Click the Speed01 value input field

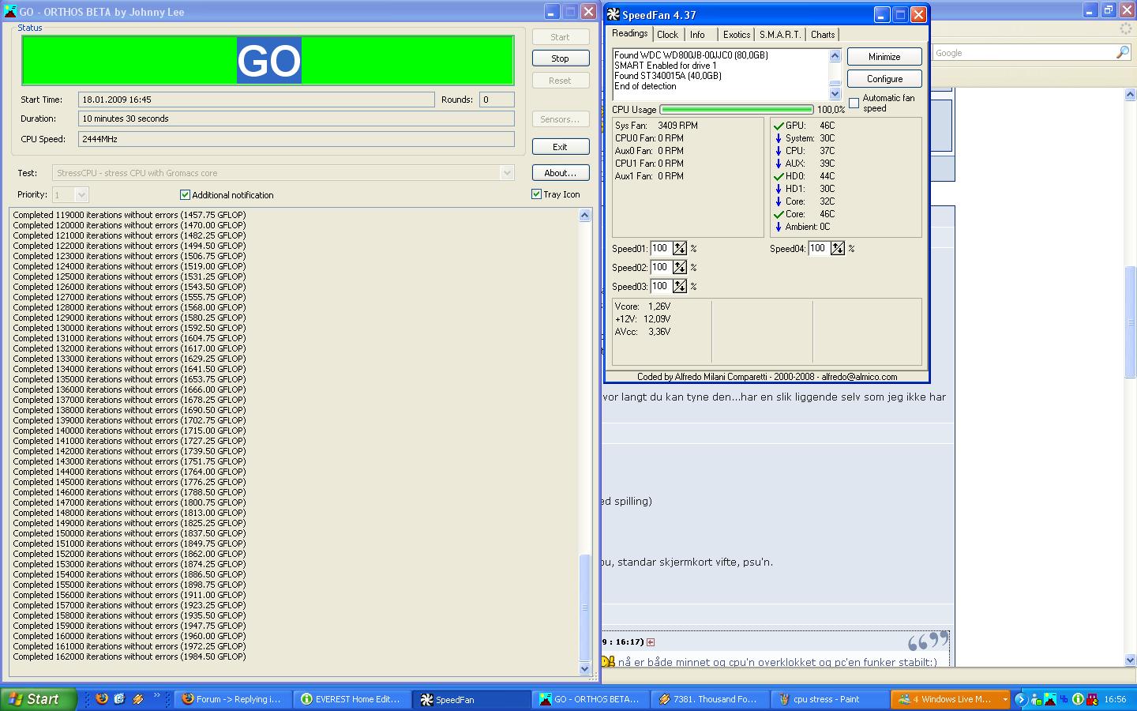[661, 248]
